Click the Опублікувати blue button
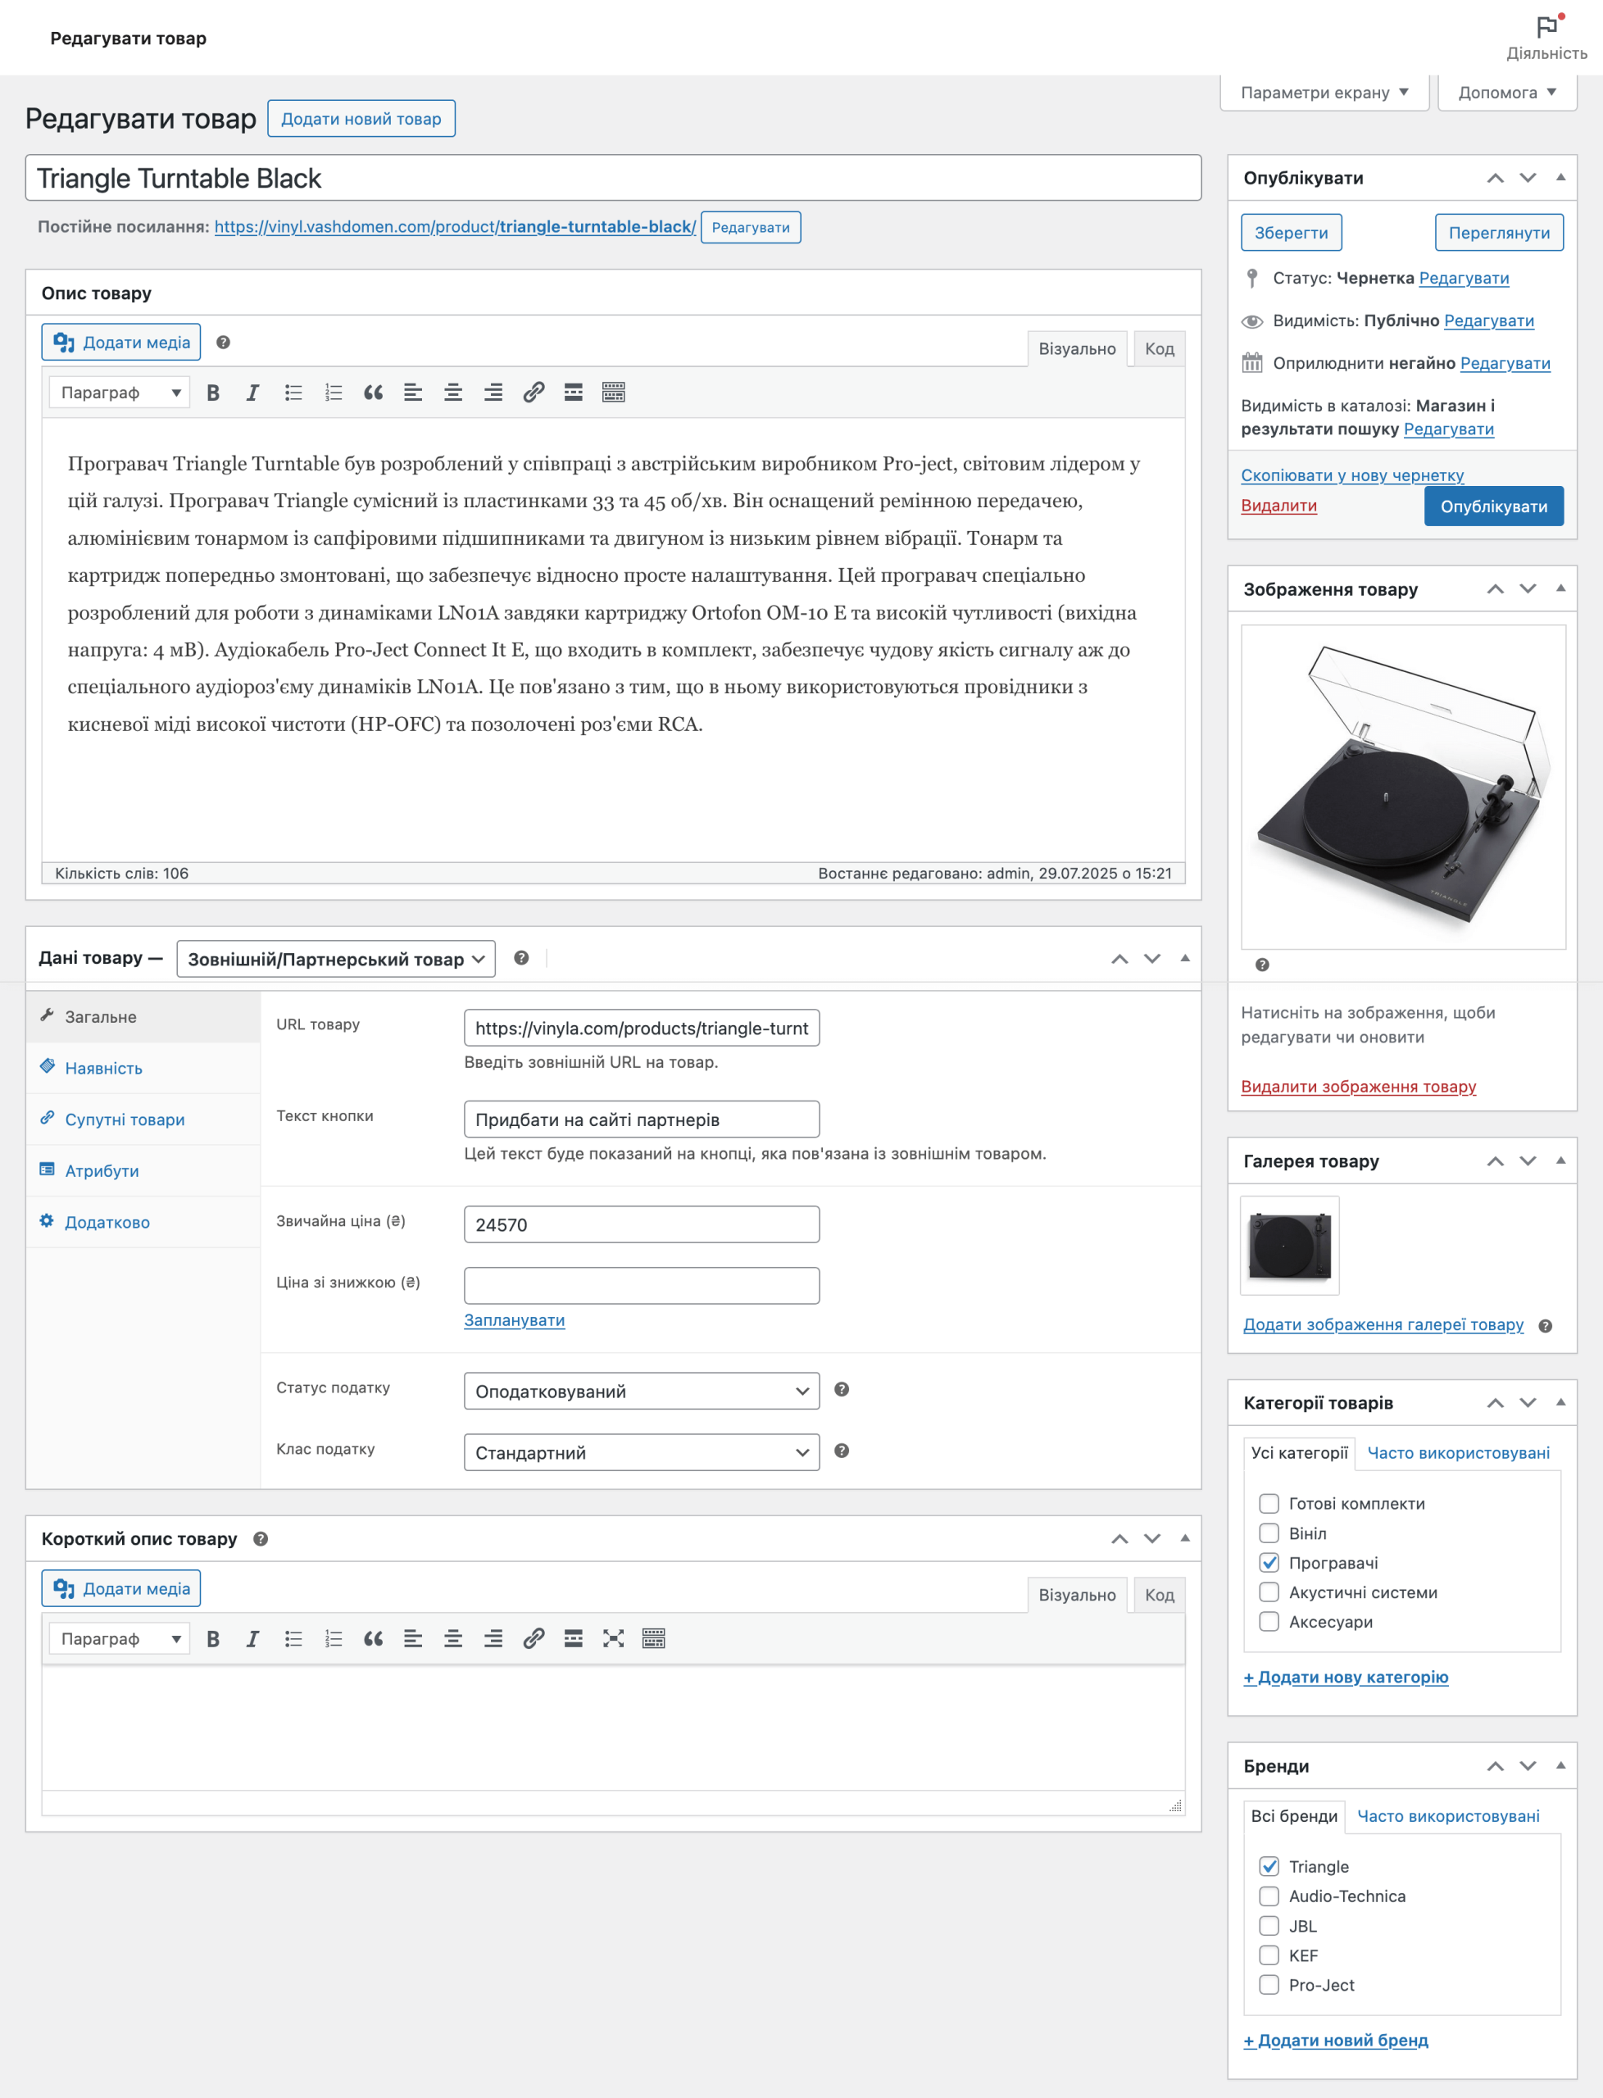 pyautogui.click(x=1493, y=506)
